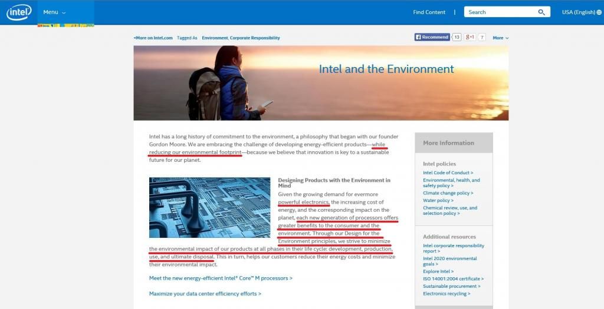Open Sustainable procurement link

point(451,286)
